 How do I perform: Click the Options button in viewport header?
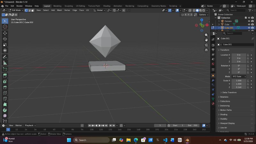pyautogui.click(x=203, y=15)
